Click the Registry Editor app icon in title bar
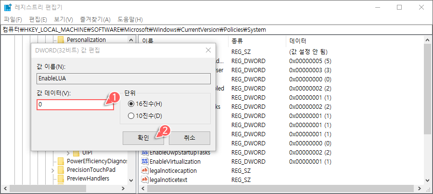The height and width of the screenshot is (194, 433). click(7, 7)
